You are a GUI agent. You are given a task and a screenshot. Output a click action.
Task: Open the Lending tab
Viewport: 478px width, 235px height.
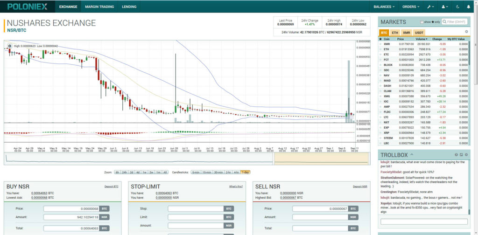129,7
